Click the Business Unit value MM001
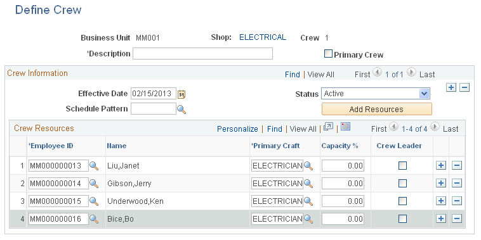The height and width of the screenshot is (240, 481). coord(148,38)
